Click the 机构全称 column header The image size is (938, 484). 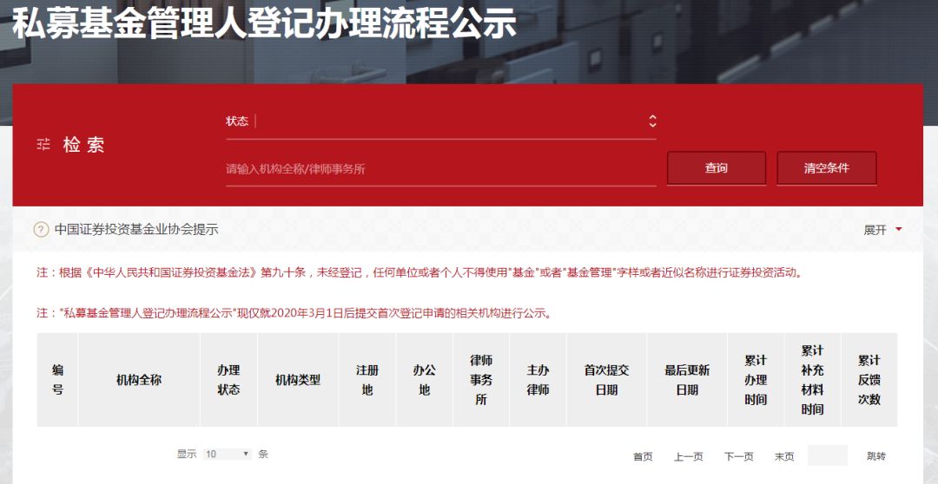139,380
